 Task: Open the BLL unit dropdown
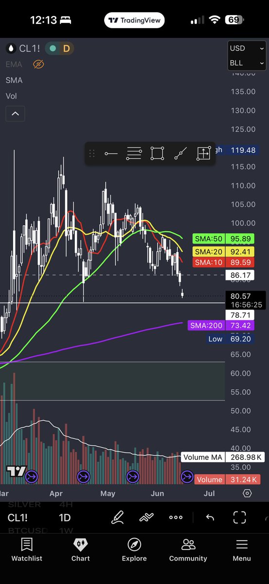pos(247,63)
